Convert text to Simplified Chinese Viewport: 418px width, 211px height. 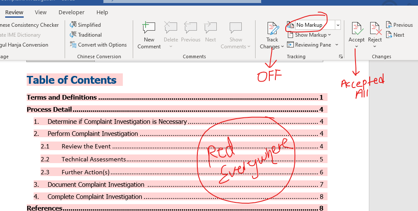pyautogui.click(x=85, y=25)
